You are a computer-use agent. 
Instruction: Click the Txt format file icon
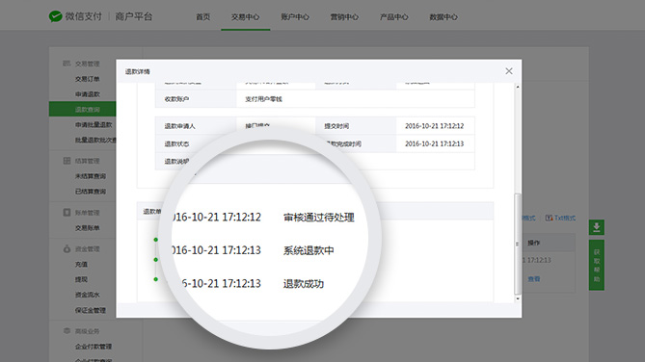point(549,218)
